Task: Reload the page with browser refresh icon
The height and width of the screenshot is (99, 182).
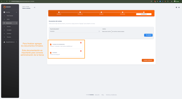Action: 7,1
